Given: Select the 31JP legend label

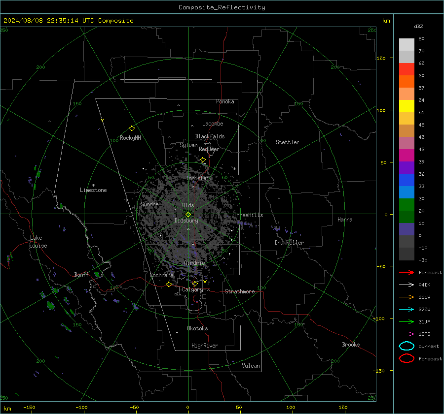Looking at the screenshot, I should 424,321.
